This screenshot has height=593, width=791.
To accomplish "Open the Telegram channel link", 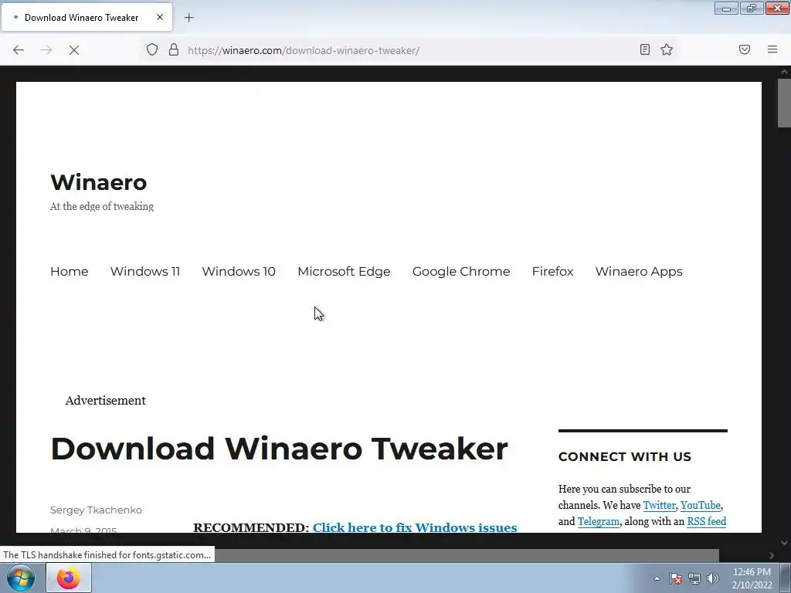I will 599,521.
